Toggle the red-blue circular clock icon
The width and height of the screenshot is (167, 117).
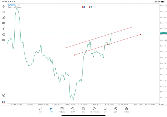pos(90,7)
